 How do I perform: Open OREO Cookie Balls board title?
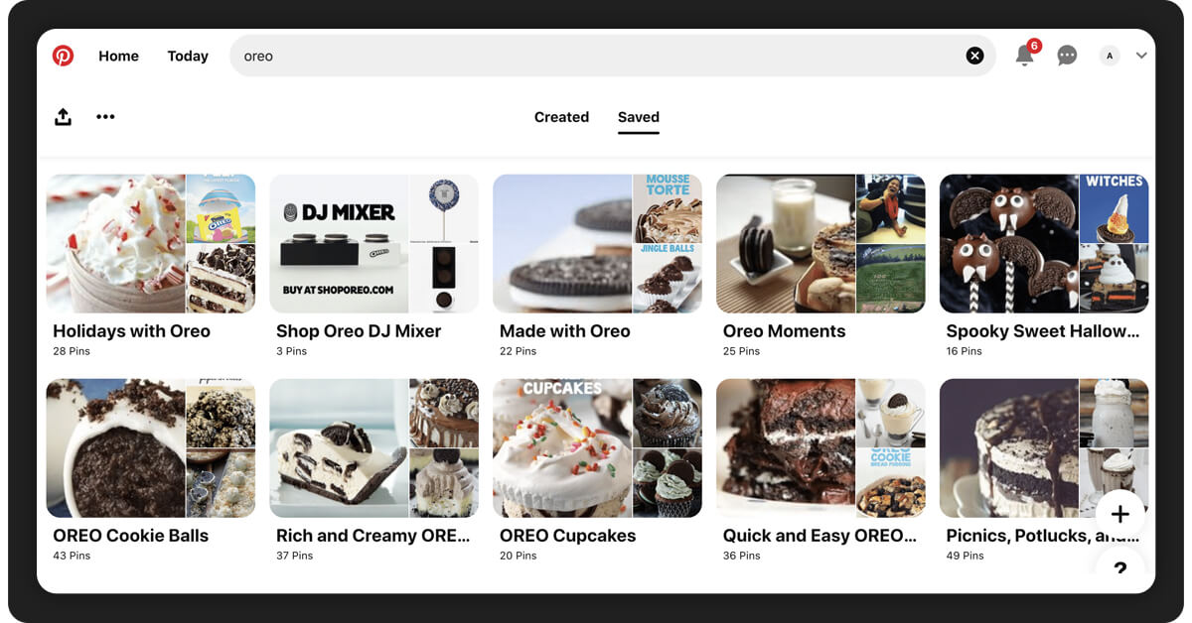(130, 536)
